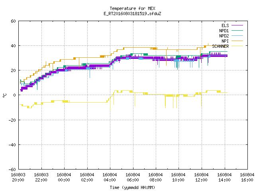255x191 pixels.
Task: Click the y-axis label 60
Action: [x=13, y=21]
